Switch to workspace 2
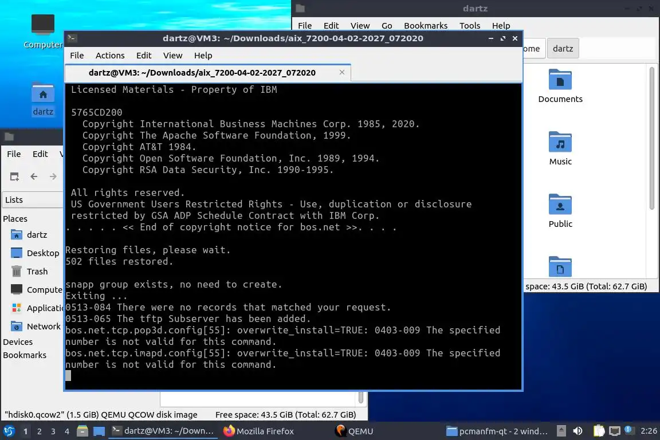The width and height of the screenshot is (660, 440). 39,431
